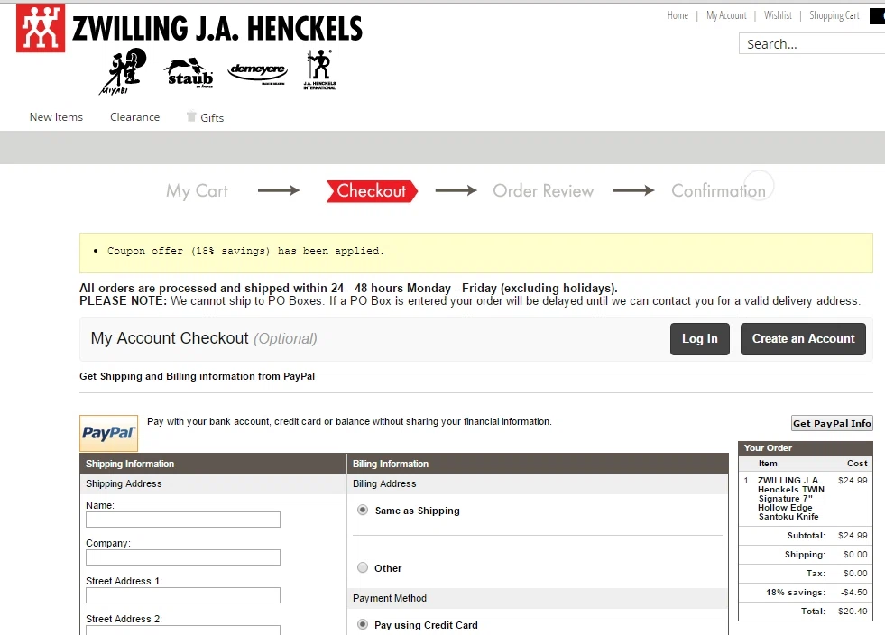The width and height of the screenshot is (885, 635).
Task: Click the Company input field
Action: [183, 557]
